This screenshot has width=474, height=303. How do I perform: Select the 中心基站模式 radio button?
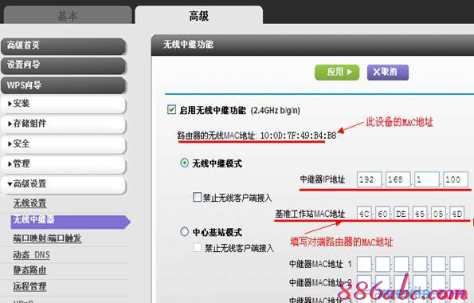[184, 232]
